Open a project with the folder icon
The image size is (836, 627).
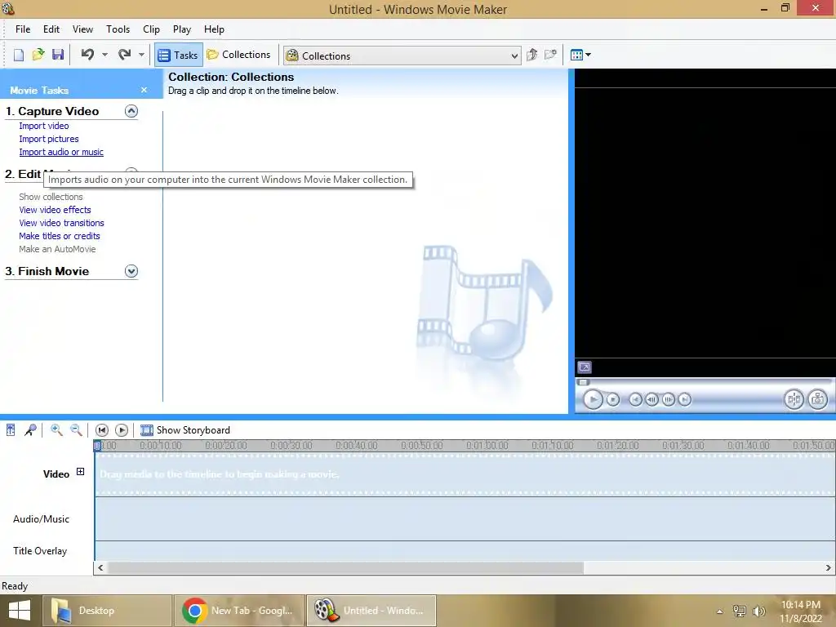38,55
